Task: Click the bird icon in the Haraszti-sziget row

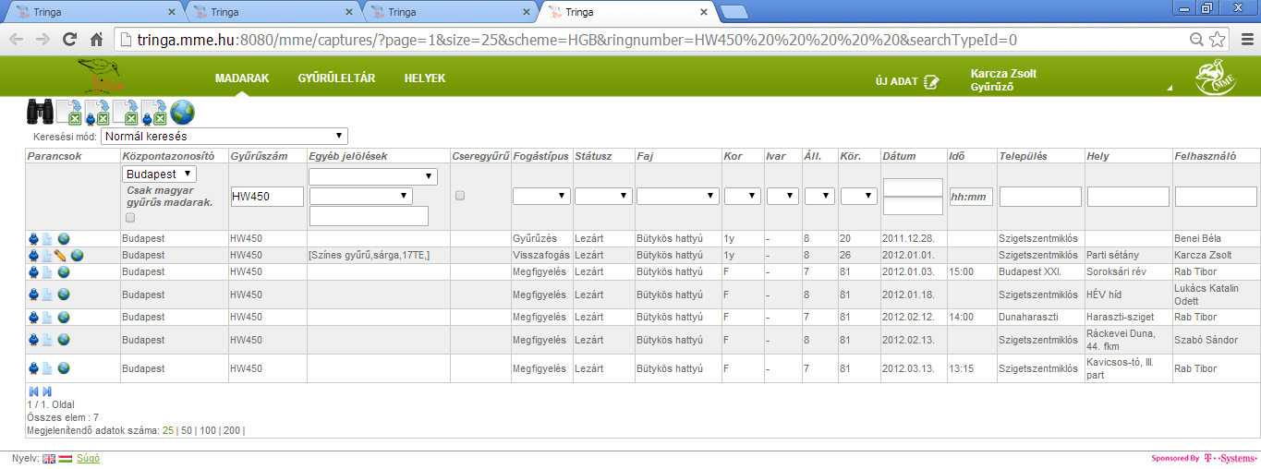Action: 34,317
